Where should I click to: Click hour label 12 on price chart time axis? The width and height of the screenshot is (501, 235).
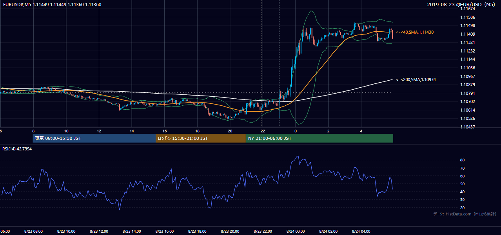tap(99, 131)
